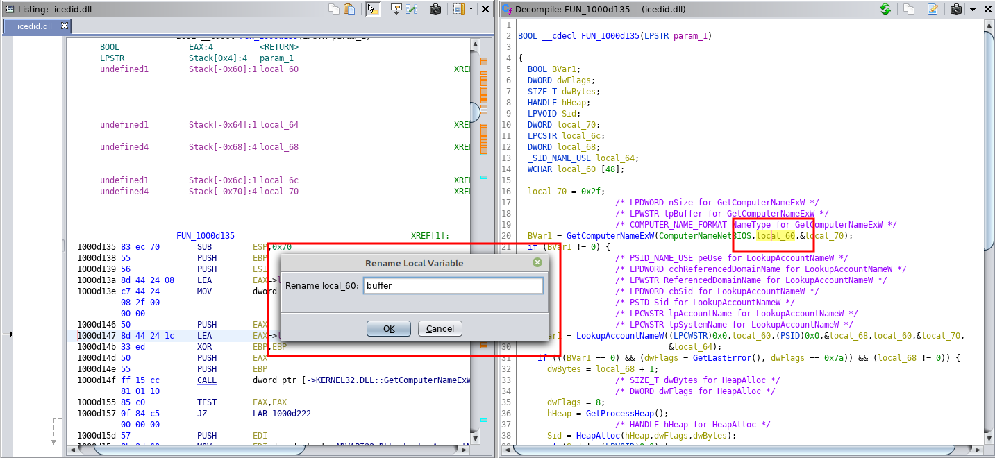Close the icedid.dll tab
Viewport: 995px width, 458px height.
65,26
